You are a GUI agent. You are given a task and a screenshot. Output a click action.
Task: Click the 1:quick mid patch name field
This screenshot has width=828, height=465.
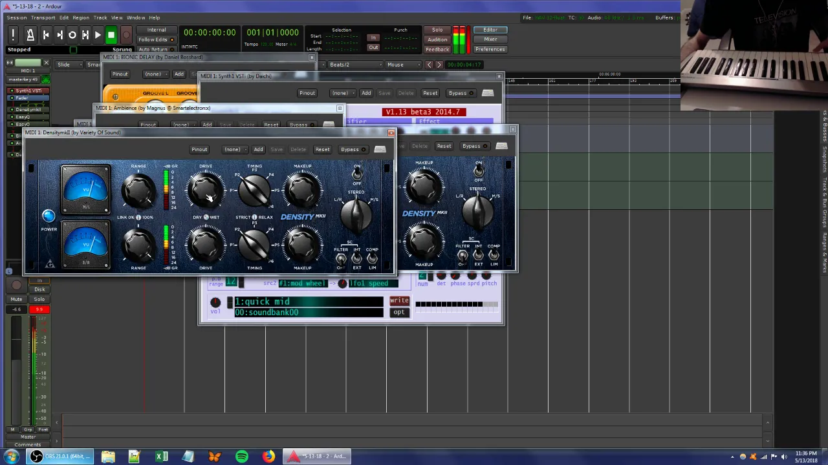tap(309, 302)
